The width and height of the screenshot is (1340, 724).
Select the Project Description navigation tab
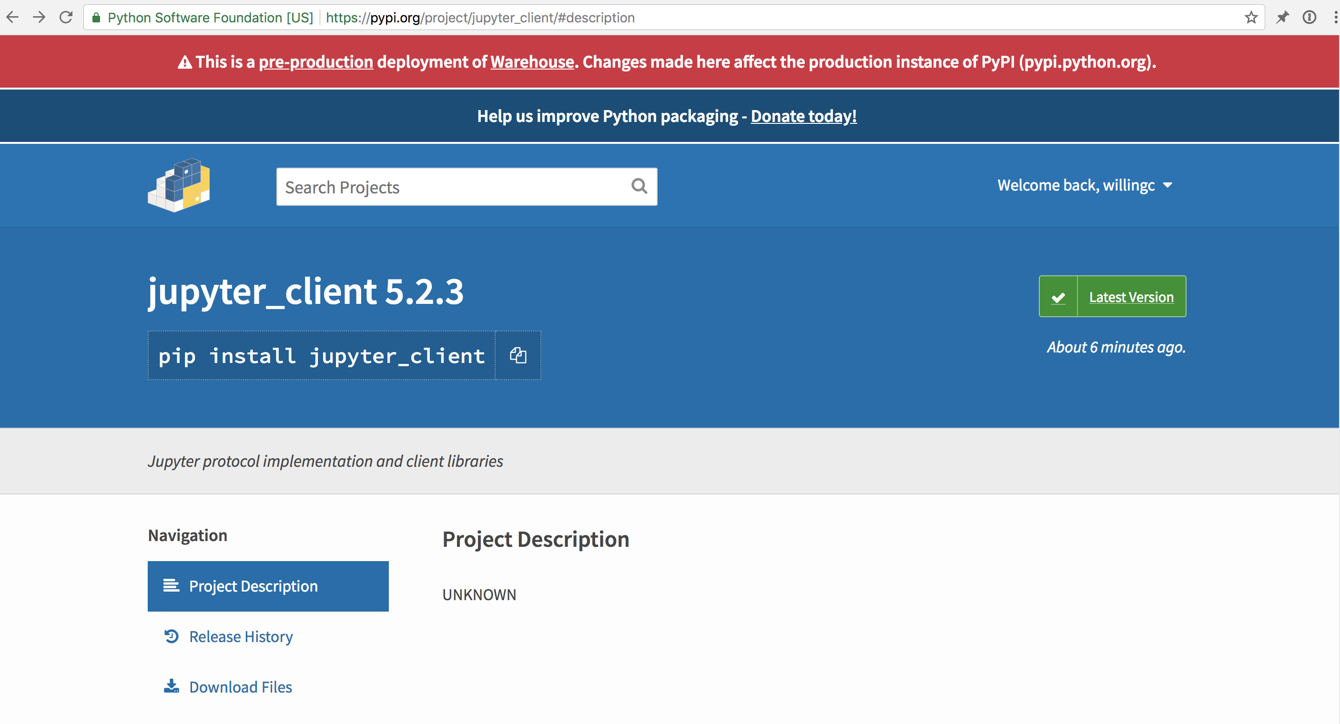(268, 586)
